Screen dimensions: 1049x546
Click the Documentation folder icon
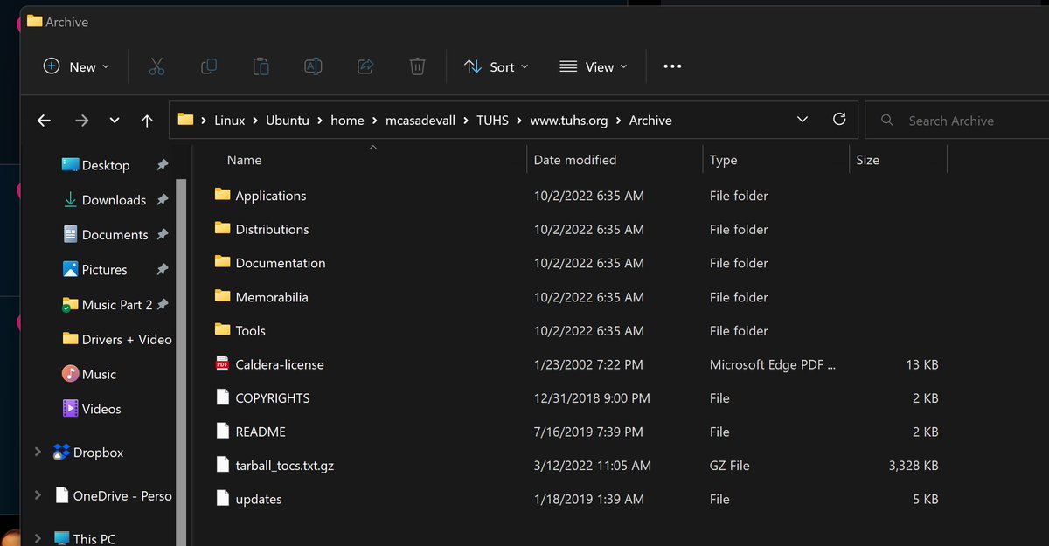pyautogui.click(x=222, y=262)
